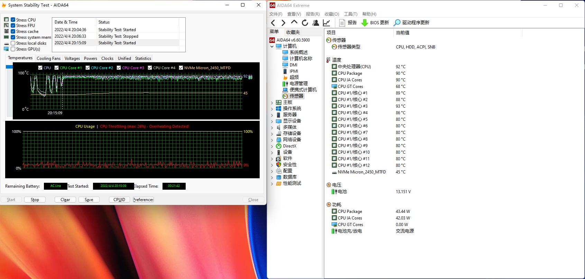Collapse the 计算机 tree node
This screenshot has width=585, height=279.
click(x=272, y=46)
